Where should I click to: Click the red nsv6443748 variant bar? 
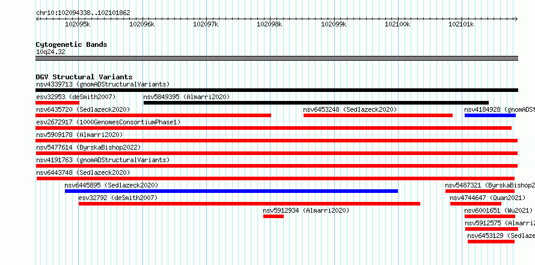click(x=275, y=178)
